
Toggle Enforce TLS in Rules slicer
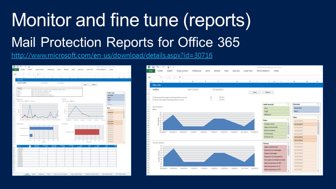(275, 137)
